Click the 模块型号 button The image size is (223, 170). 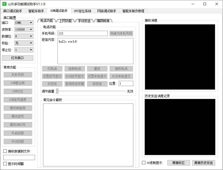[18, 116]
